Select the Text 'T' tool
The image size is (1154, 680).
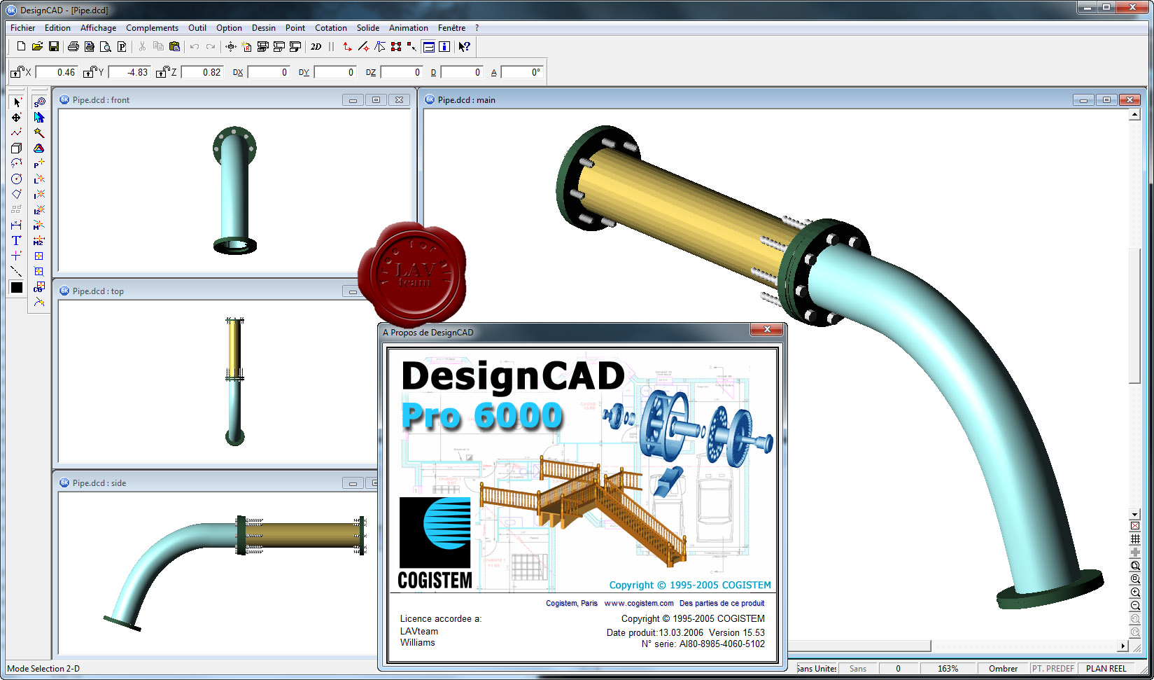tap(17, 241)
